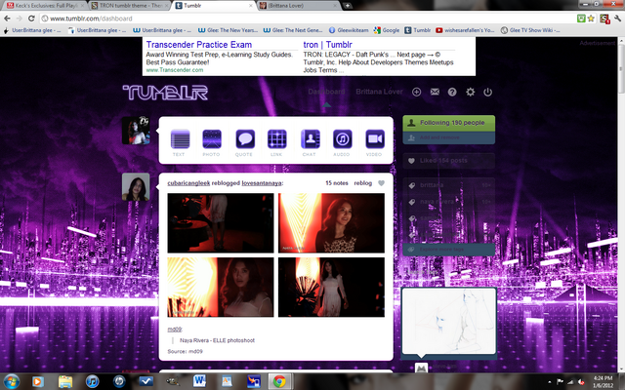The height and width of the screenshot is (390, 625).
Task: Open Windows Explorer folder in taskbar
Action: (x=65, y=381)
